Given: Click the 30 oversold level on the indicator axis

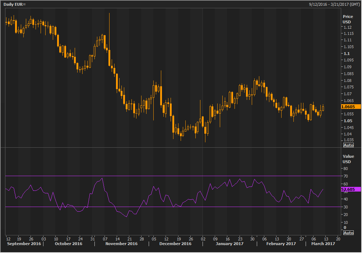Looking at the screenshot, I should [x=345, y=207].
